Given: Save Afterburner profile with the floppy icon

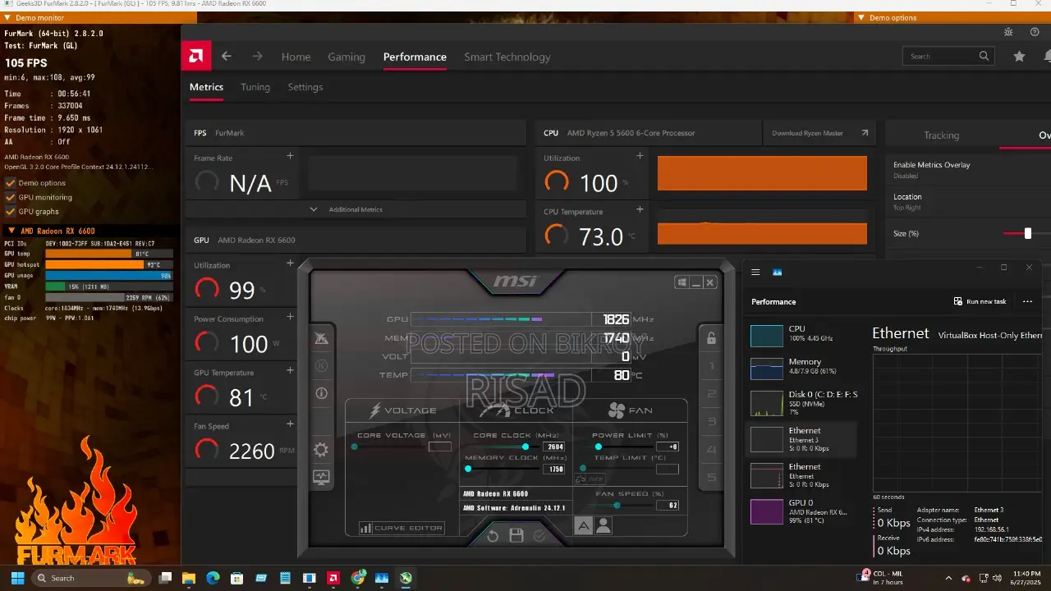Looking at the screenshot, I should pyautogui.click(x=516, y=536).
